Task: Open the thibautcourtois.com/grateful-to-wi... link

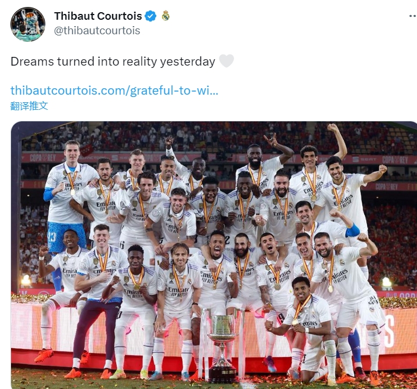Action: point(114,91)
